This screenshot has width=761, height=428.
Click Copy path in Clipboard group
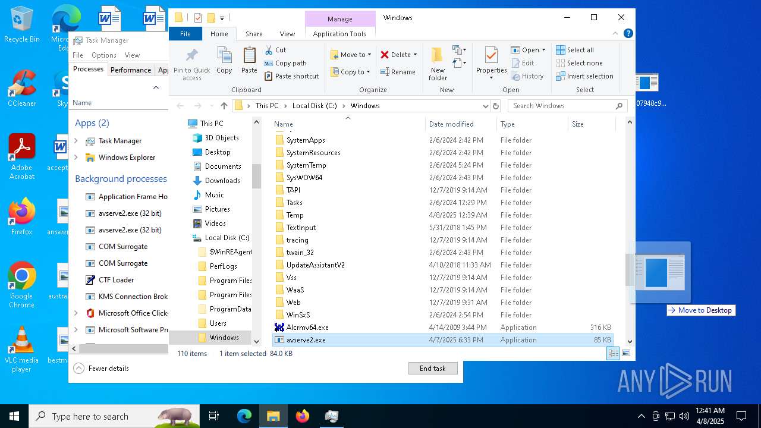pyautogui.click(x=285, y=63)
